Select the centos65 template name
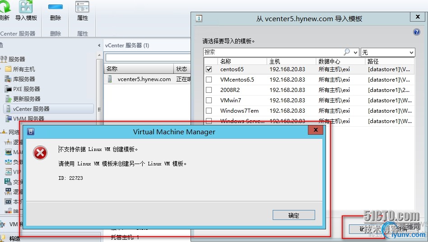Image resolution: width=428 pixels, height=242 pixels. [x=232, y=69]
